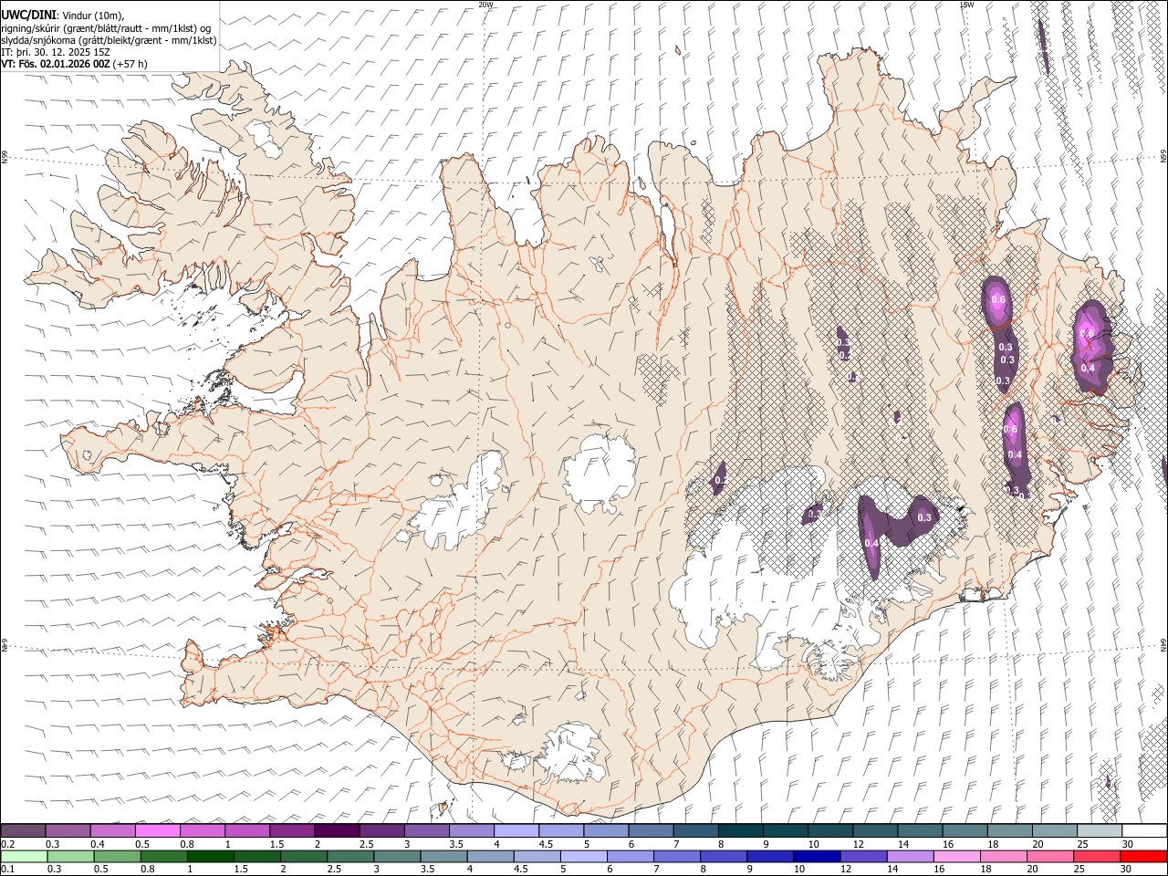
Task: Pick the bright magenta swatch between 0.5 and 0.8
Action: 158,831
